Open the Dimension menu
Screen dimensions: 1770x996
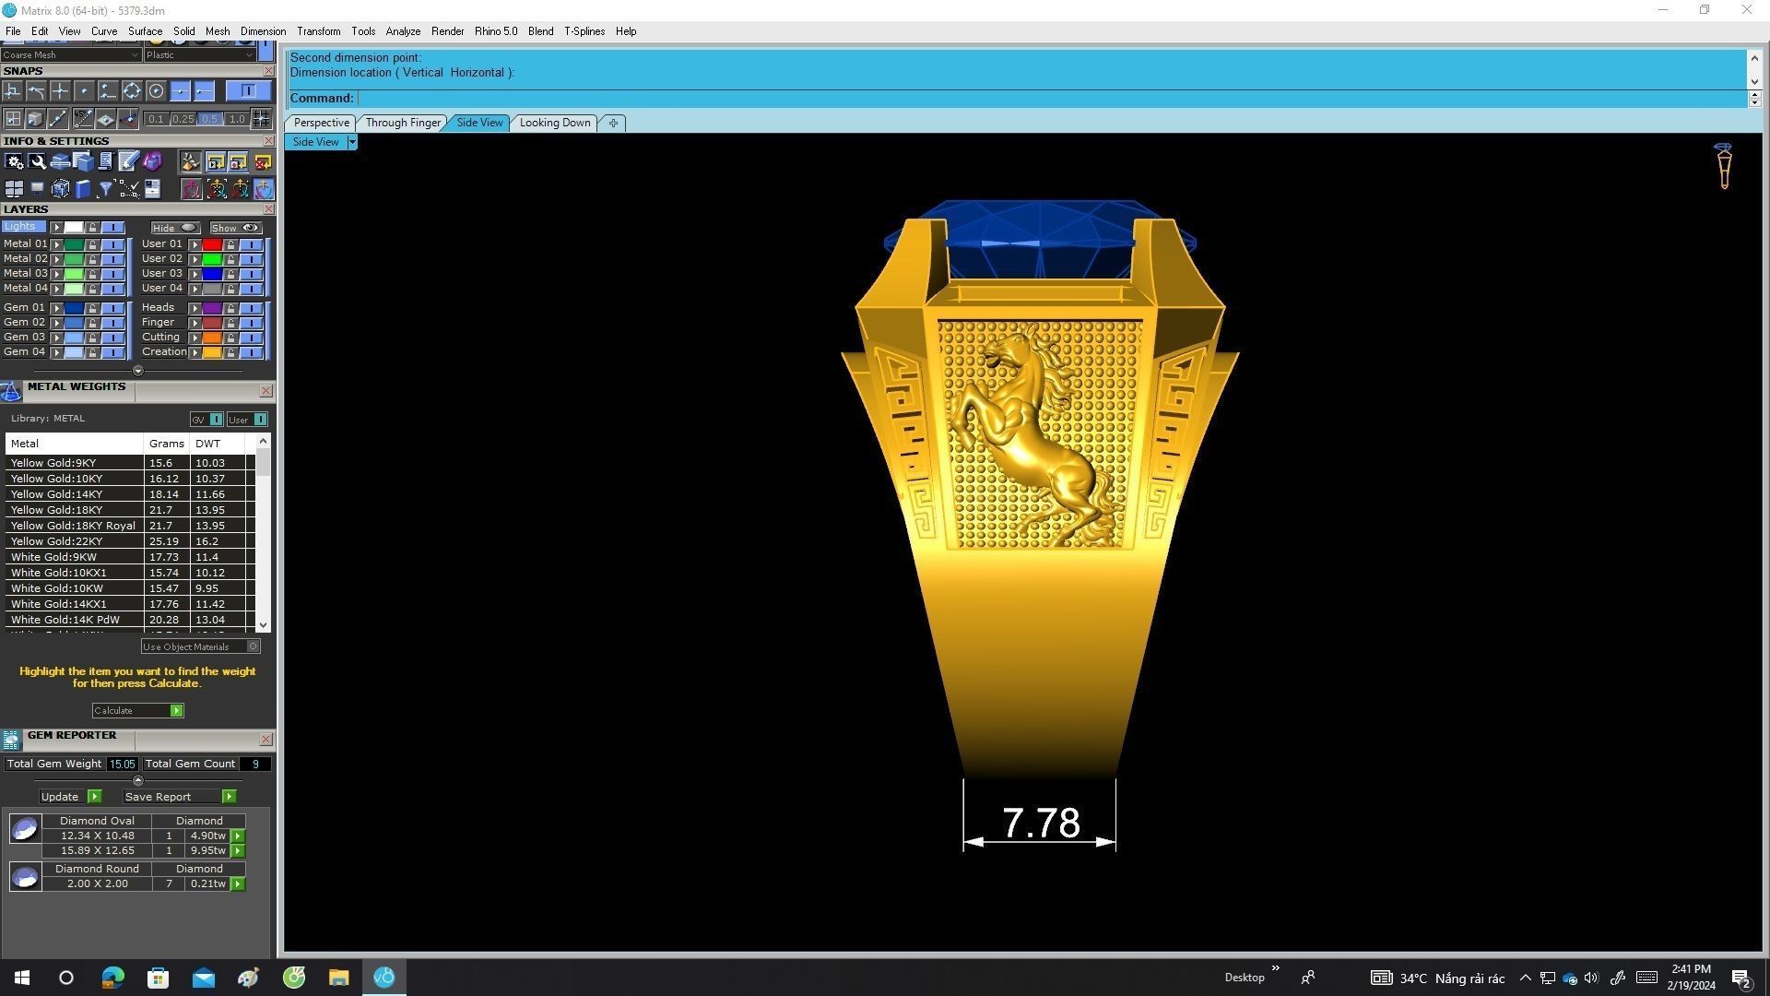(263, 31)
